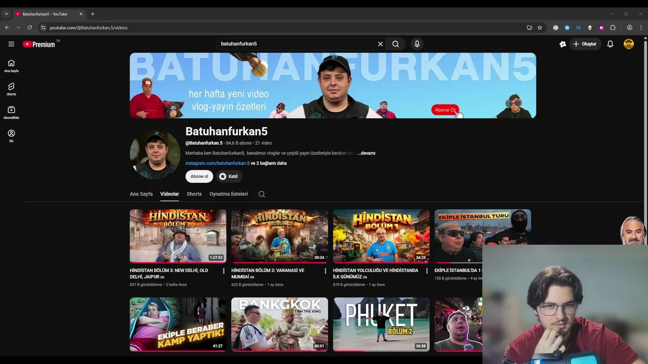Start voice search with the microphone
The height and width of the screenshot is (364, 648).
417,44
